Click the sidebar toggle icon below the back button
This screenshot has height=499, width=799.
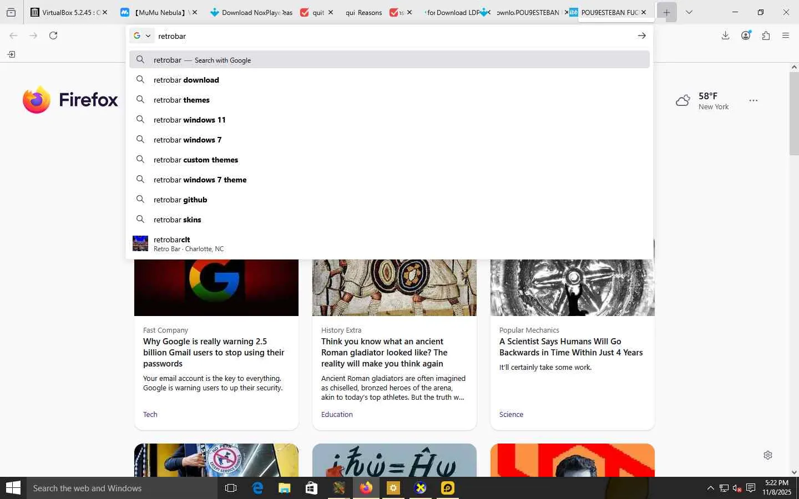(x=11, y=54)
